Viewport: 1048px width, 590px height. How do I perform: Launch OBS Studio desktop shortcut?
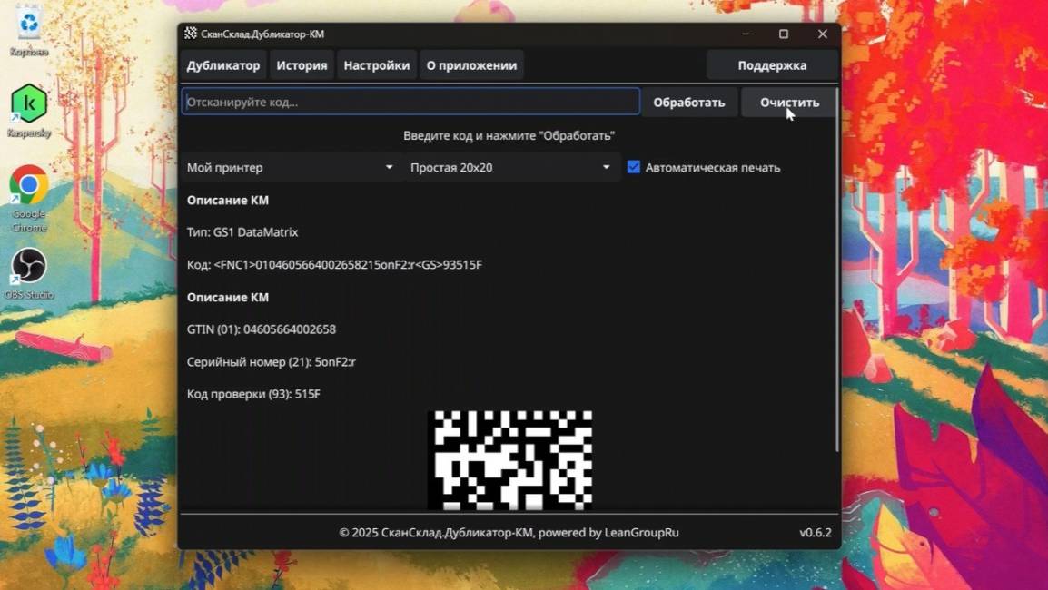click(x=29, y=273)
